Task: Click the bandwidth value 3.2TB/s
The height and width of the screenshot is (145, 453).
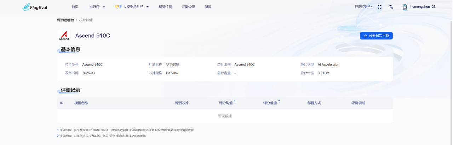Action: [323, 73]
